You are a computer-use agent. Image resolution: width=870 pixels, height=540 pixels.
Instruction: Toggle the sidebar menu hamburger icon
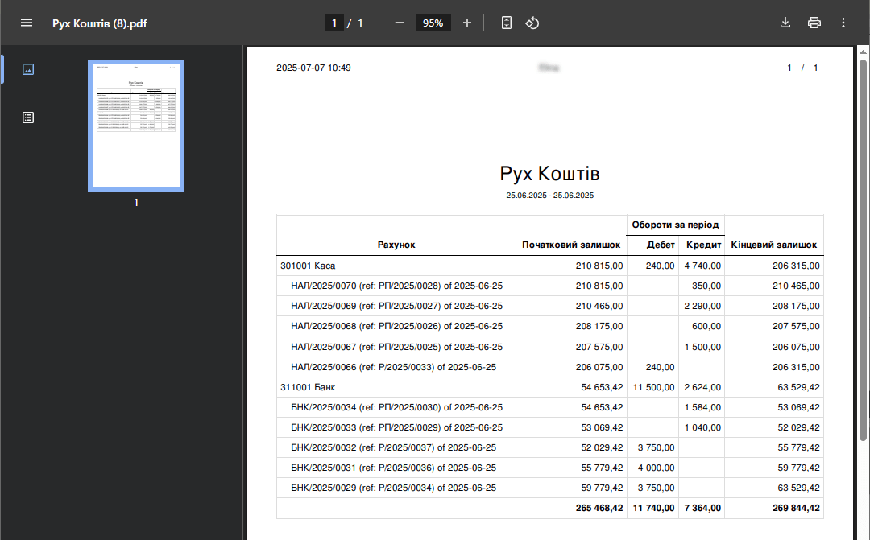tap(26, 23)
